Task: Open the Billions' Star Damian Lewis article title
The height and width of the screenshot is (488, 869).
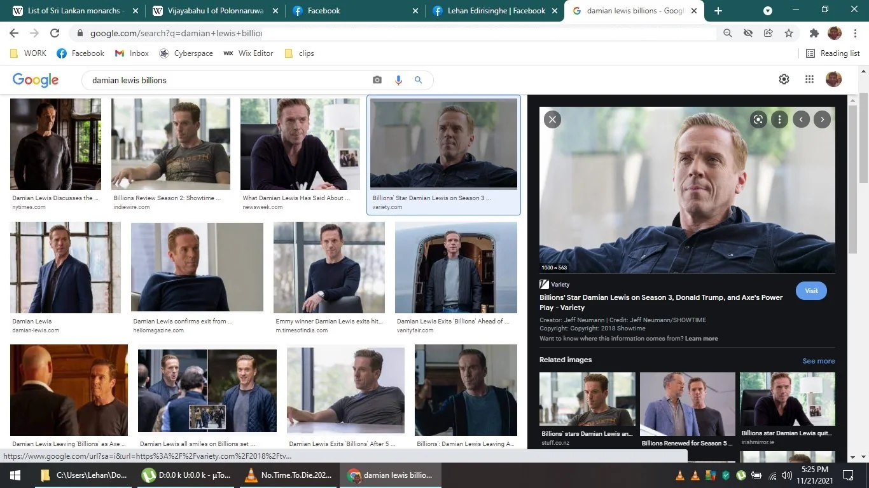Action: [x=661, y=302]
